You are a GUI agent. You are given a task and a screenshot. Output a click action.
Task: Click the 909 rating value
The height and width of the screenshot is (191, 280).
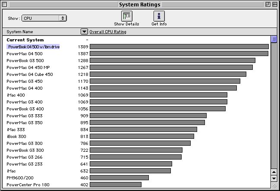(x=84, y=116)
